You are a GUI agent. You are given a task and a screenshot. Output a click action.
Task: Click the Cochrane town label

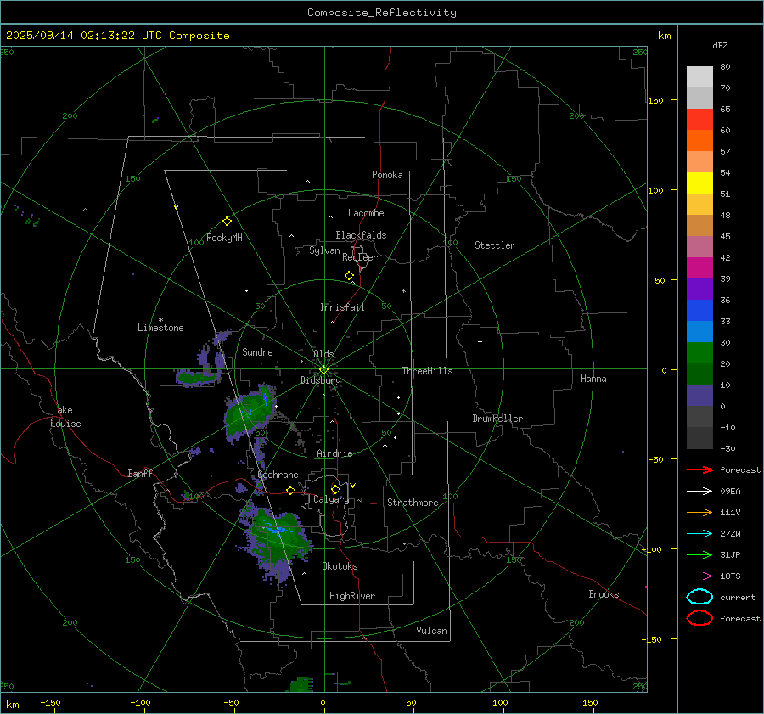[278, 475]
